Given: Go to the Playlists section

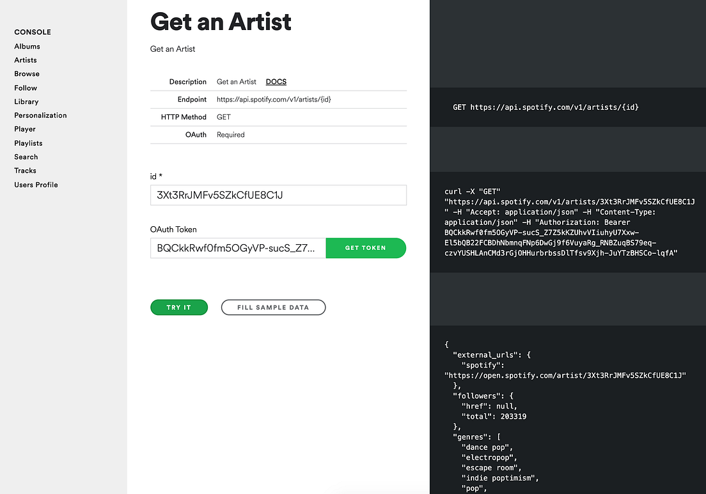Looking at the screenshot, I should (x=28, y=143).
